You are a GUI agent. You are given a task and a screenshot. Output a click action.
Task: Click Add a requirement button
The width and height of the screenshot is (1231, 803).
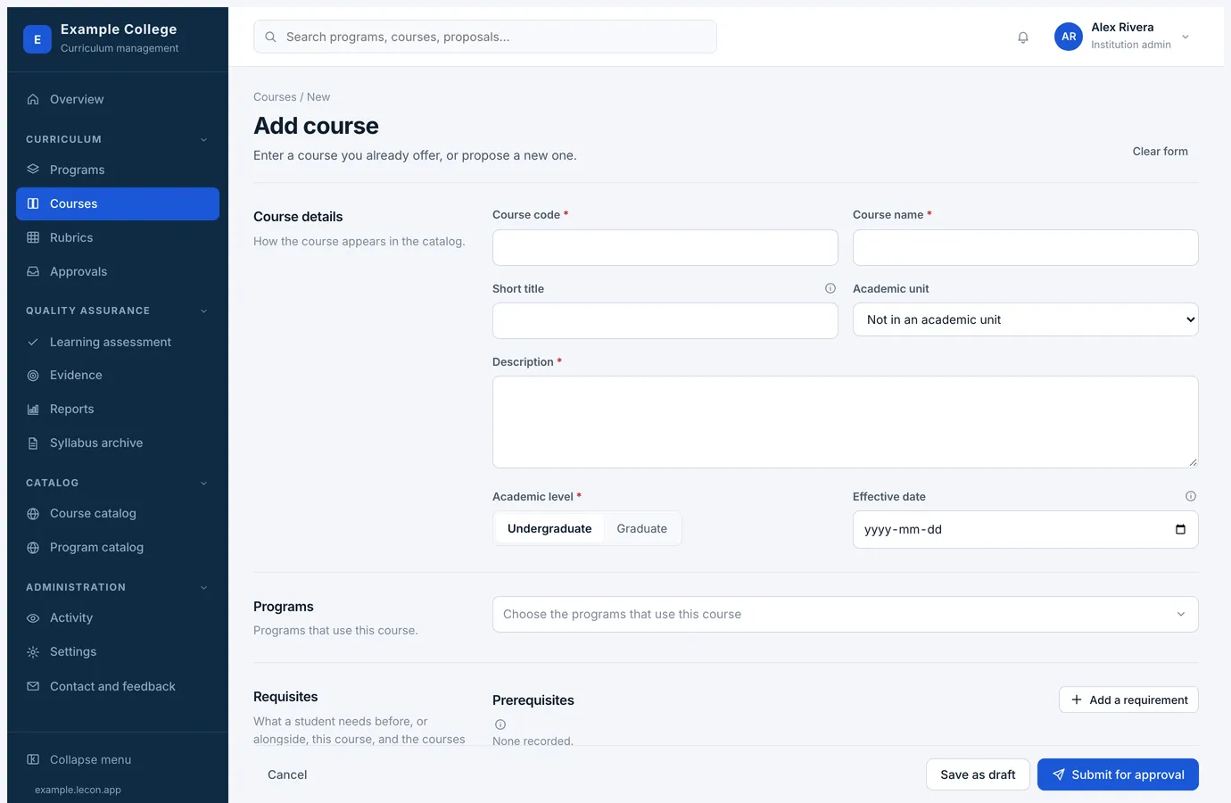[x=1128, y=700]
